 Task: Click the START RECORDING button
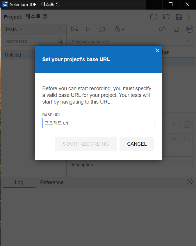(86, 144)
